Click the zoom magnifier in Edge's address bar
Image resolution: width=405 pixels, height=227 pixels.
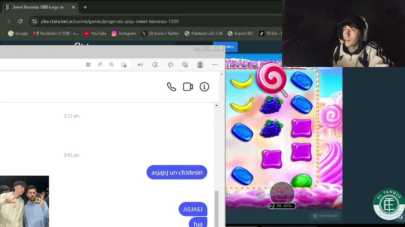(112, 65)
